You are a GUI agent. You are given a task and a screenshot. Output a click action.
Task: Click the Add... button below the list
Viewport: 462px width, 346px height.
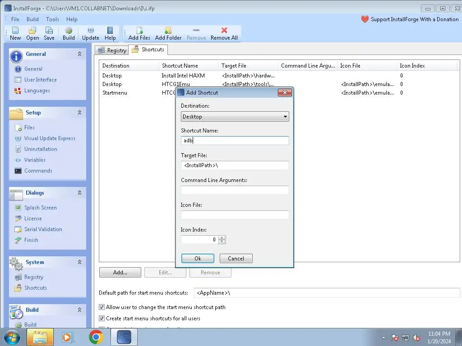(x=120, y=273)
